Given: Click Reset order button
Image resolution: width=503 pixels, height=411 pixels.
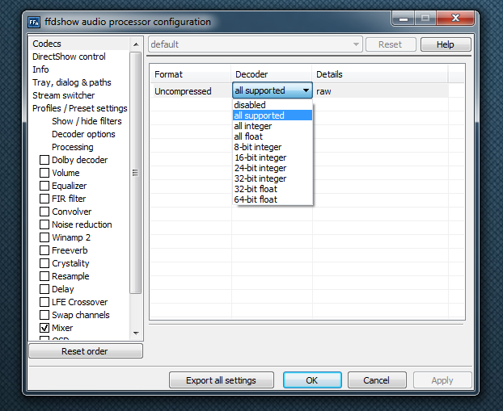Looking at the screenshot, I should coord(86,351).
